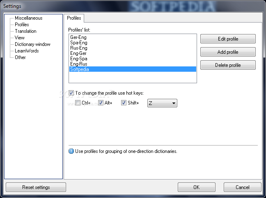Select the highlighted Softpedia profile
The image size is (266, 198).
point(133,69)
